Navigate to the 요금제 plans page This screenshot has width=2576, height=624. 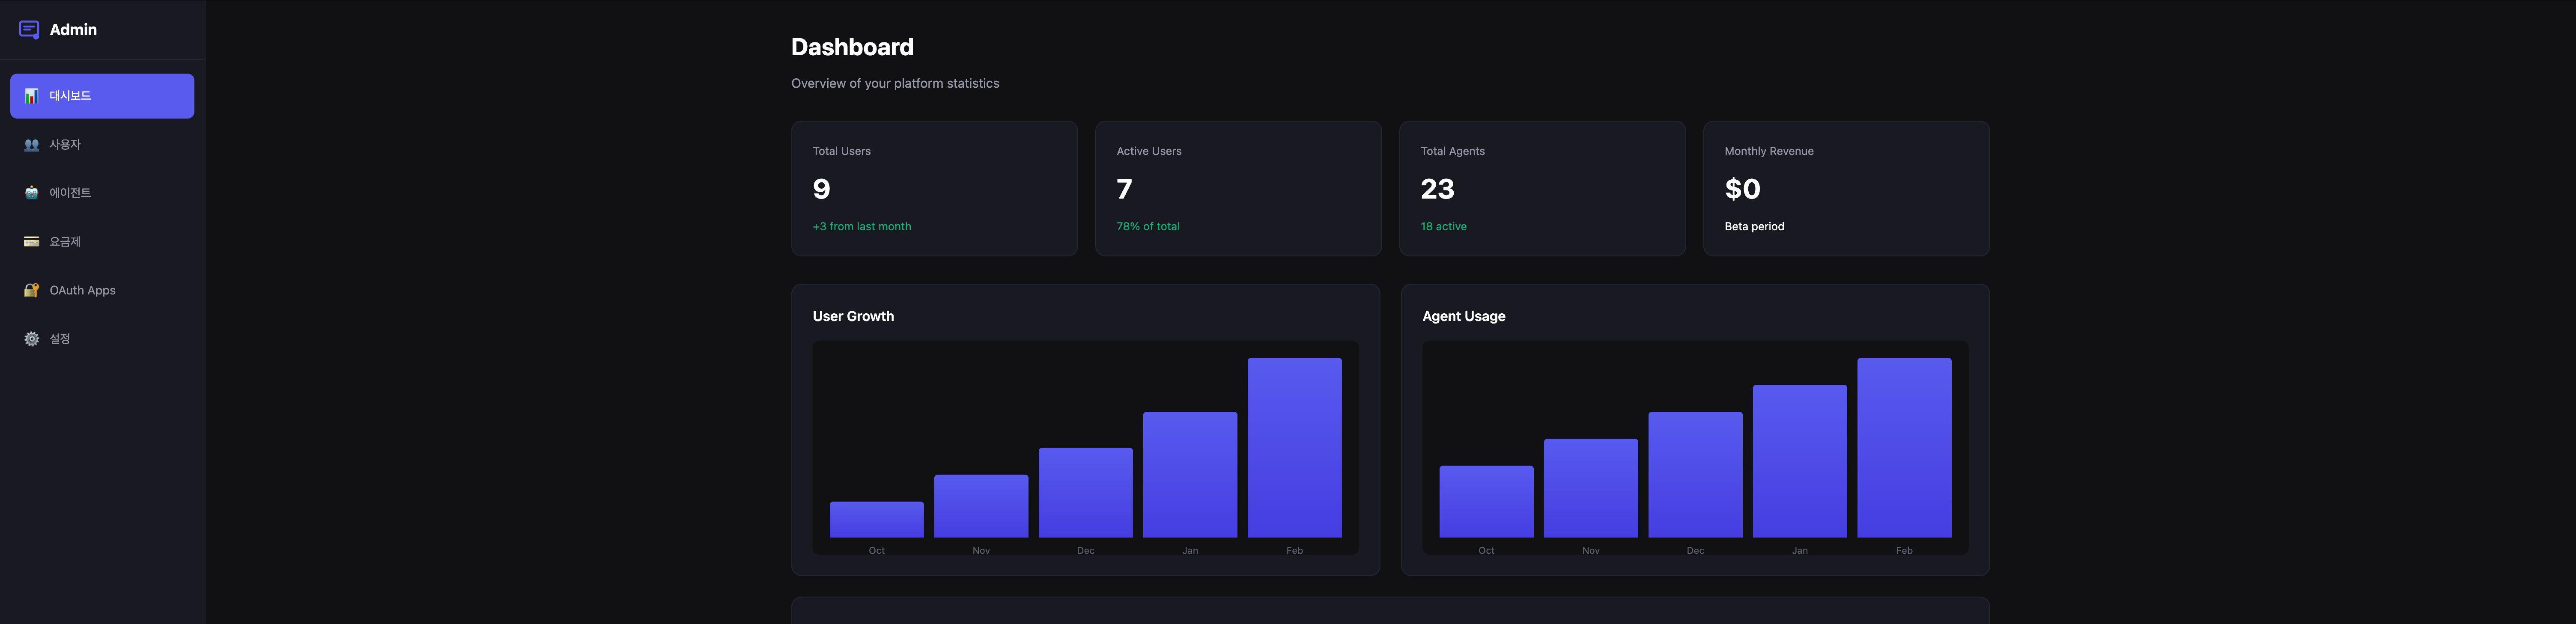[x=65, y=242]
